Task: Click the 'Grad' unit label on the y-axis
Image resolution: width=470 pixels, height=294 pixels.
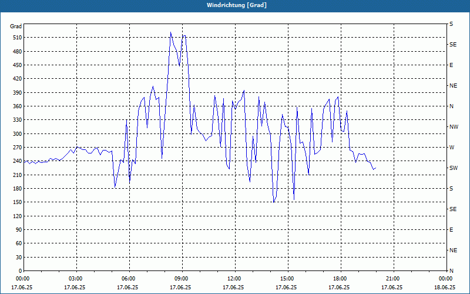Action: [x=16, y=26]
